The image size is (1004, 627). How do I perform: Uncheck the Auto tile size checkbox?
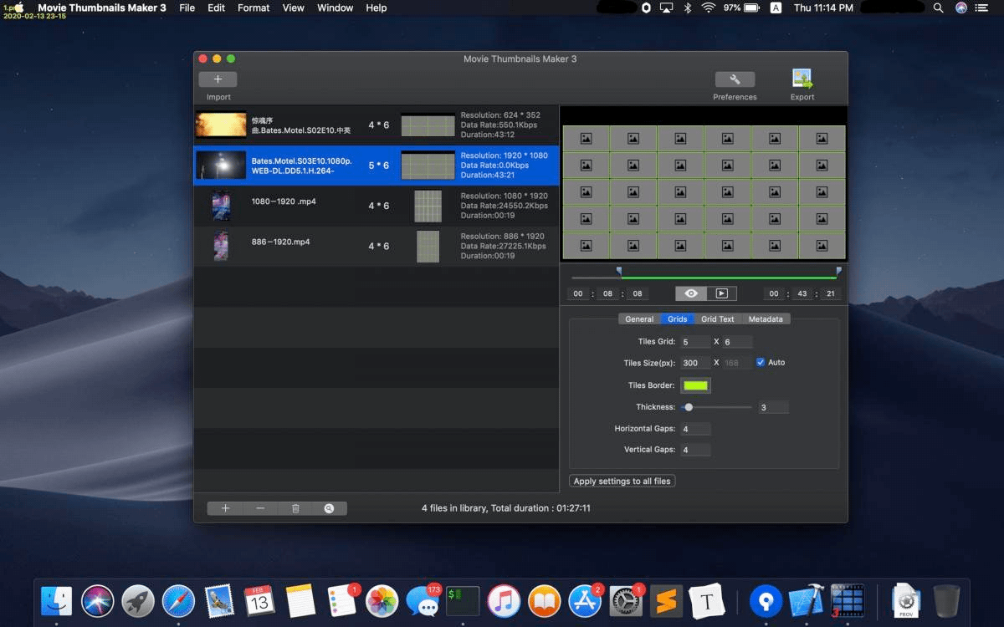[761, 363]
